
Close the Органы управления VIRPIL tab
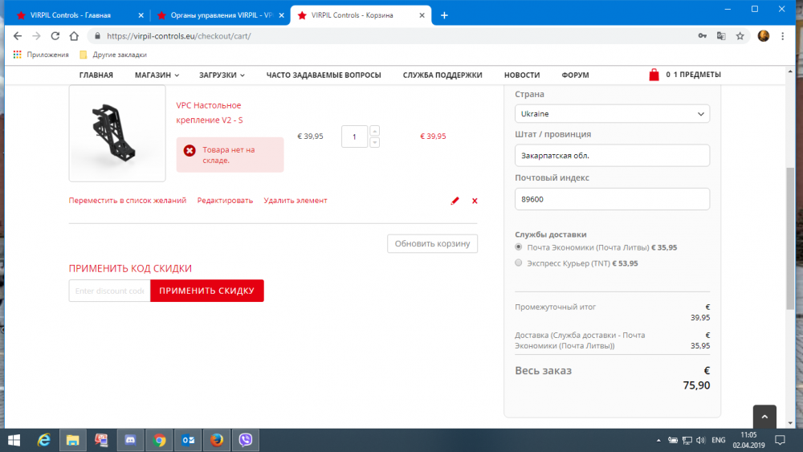(x=281, y=15)
